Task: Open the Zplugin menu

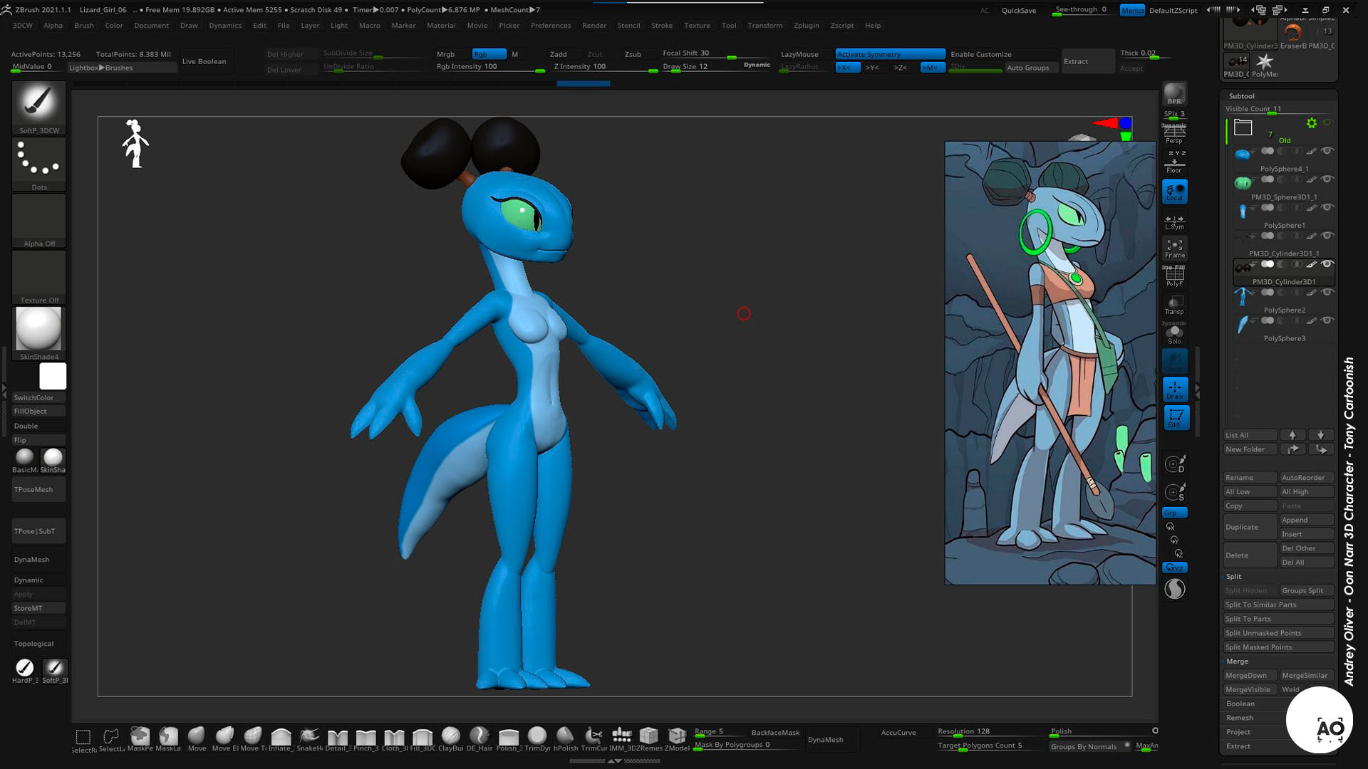Action: pyautogui.click(x=807, y=26)
